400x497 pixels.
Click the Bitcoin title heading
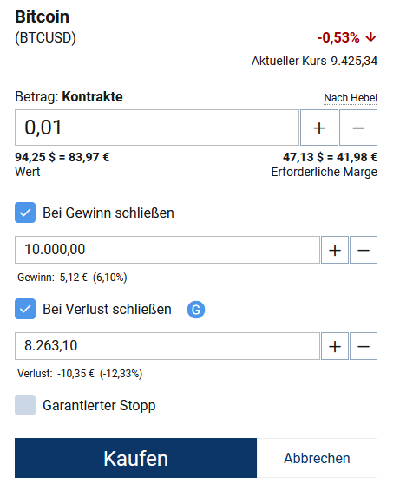43,16
